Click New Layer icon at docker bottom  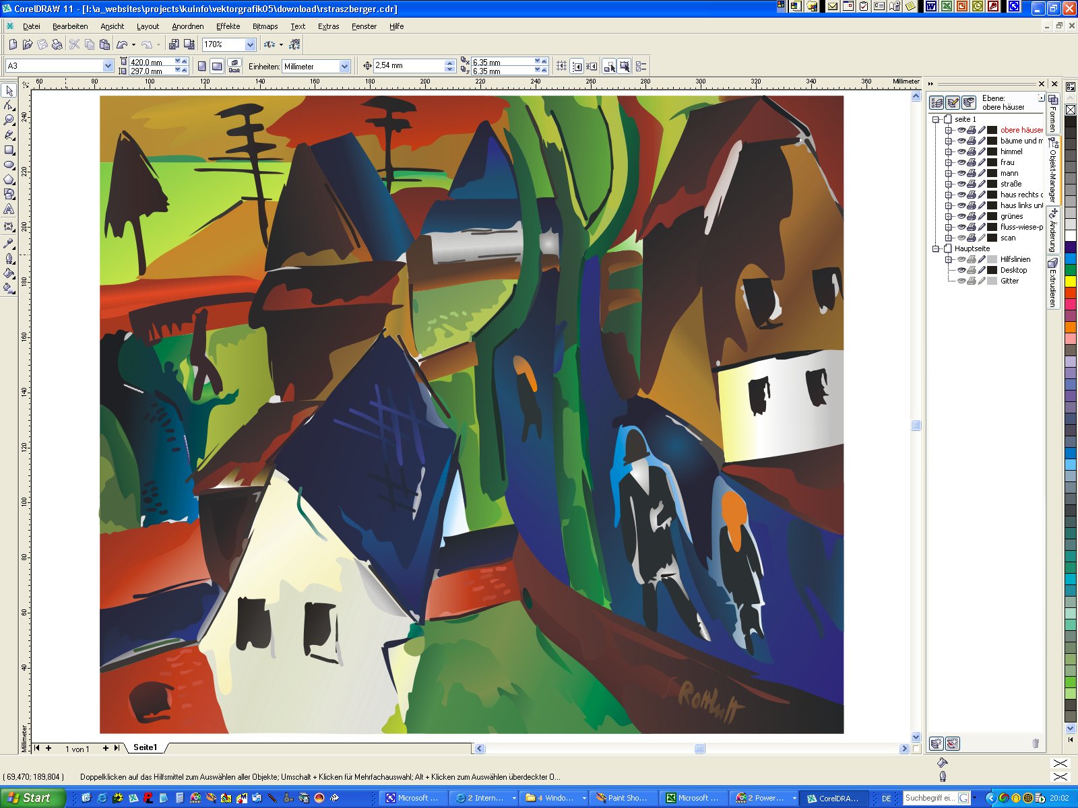click(936, 743)
